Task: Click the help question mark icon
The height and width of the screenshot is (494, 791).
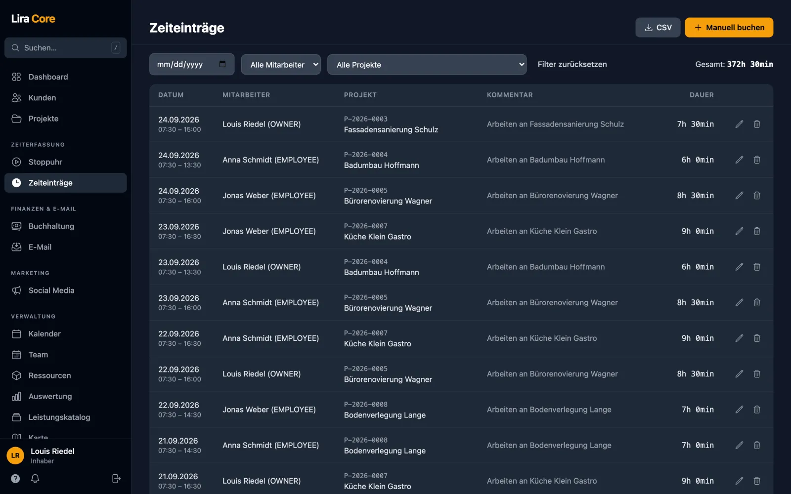Action: click(15, 478)
